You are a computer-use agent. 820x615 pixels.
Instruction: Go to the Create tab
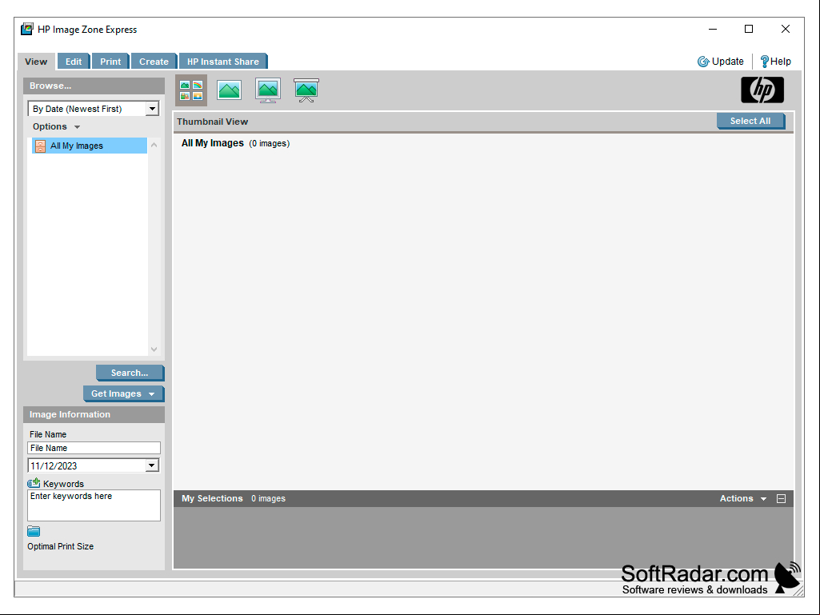154,62
